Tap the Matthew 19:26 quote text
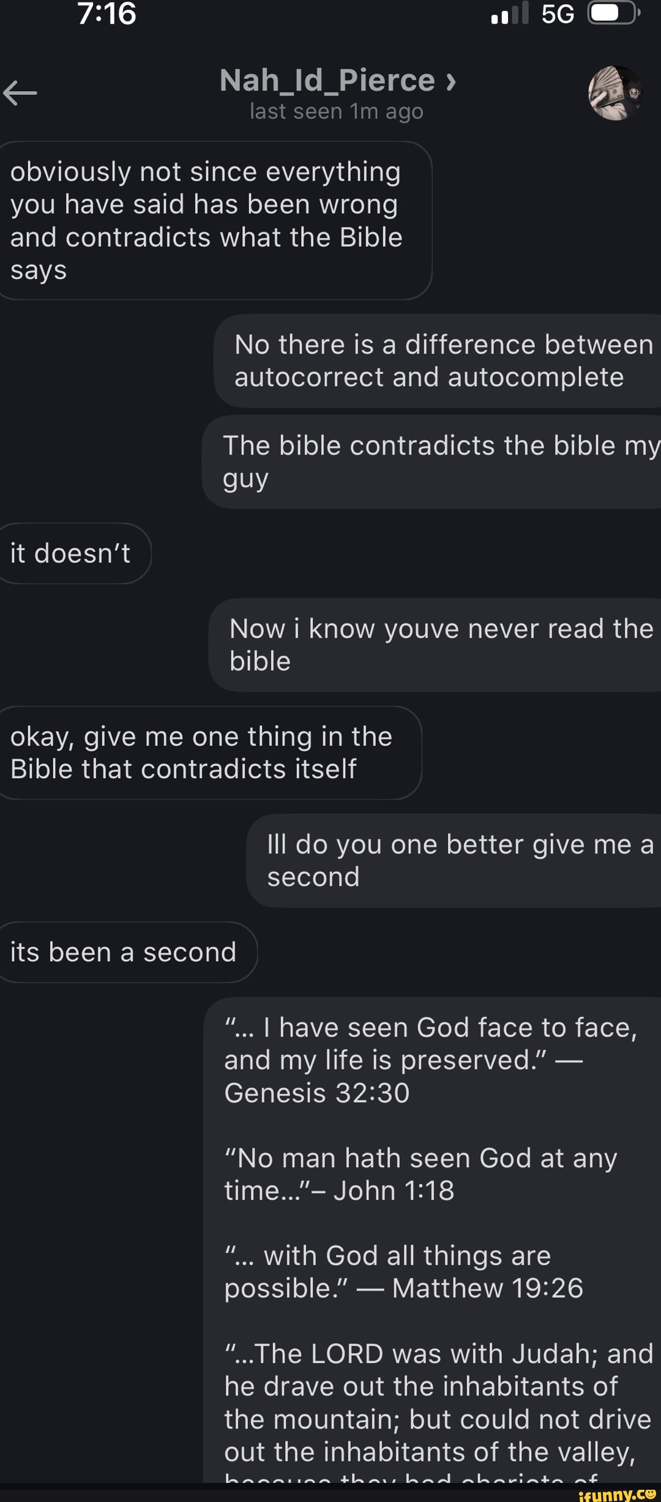661x1502 pixels. point(404,1272)
